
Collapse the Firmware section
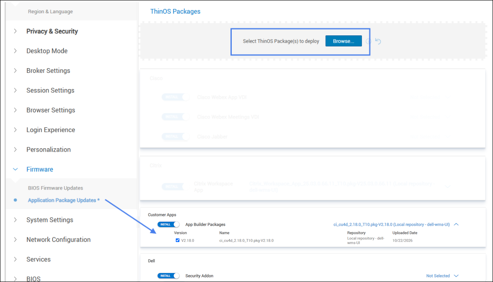coord(15,170)
